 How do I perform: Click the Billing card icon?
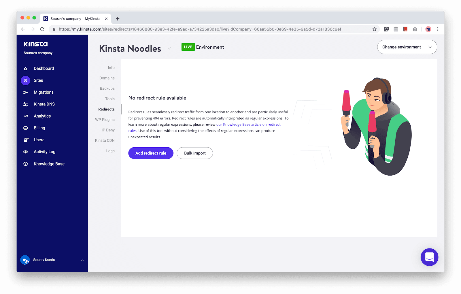click(x=26, y=128)
